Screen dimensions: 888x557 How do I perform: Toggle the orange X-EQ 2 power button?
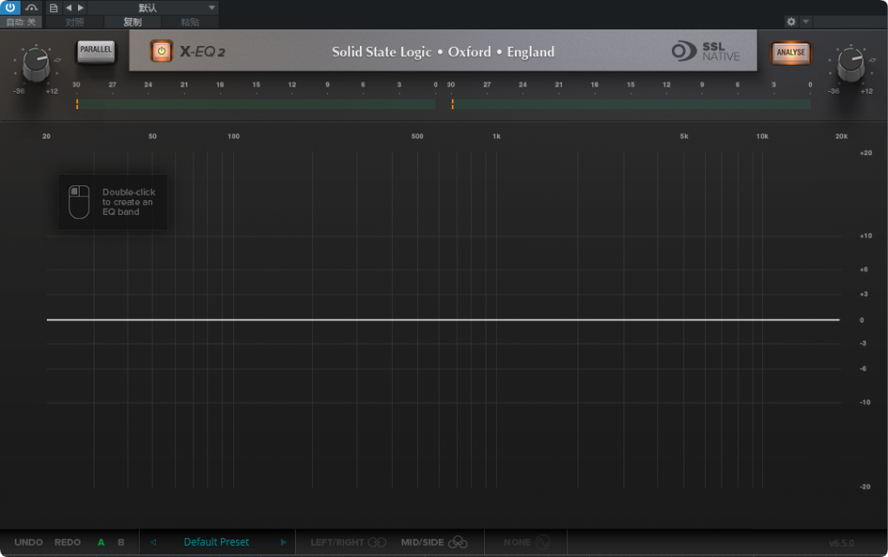(161, 51)
